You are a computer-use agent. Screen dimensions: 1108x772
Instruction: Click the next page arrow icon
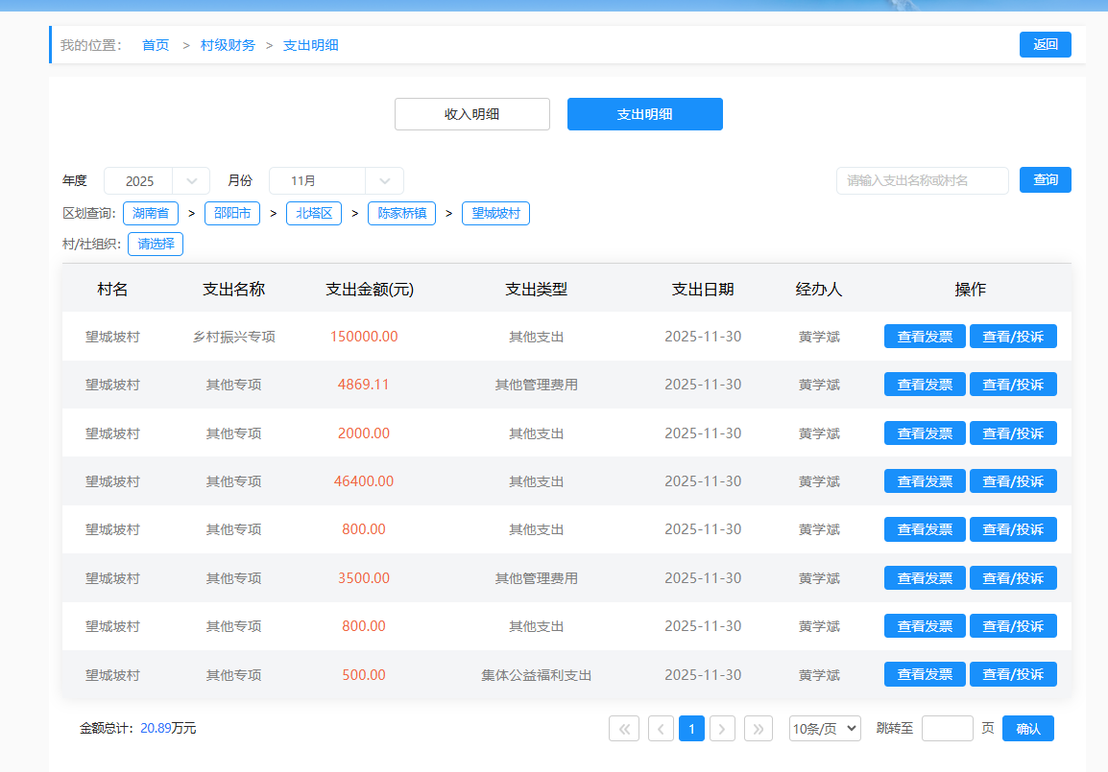pyautogui.click(x=722, y=729)
